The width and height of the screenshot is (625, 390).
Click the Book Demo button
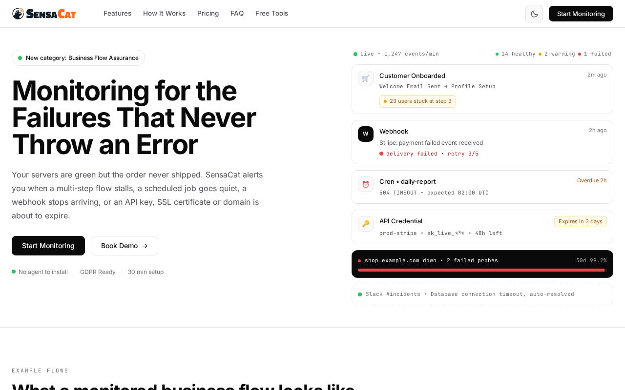pos(125,246)
